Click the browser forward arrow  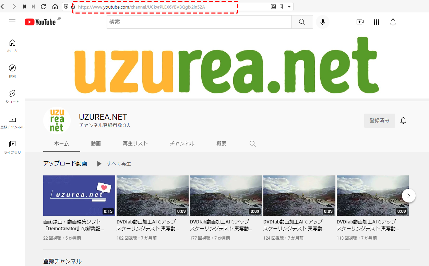14,7
